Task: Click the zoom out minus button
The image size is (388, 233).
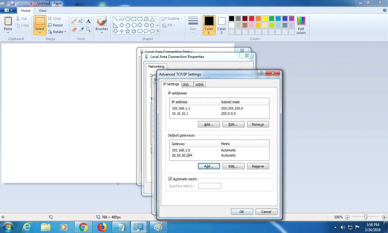Action: coord(347,217)
